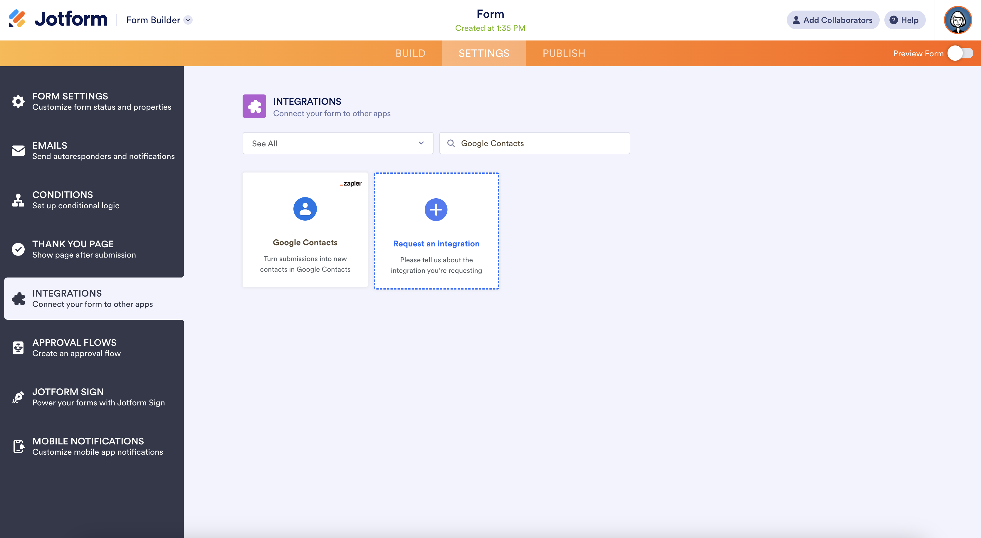Click the Mobile Notifications phone icon

tap(18, 446)
